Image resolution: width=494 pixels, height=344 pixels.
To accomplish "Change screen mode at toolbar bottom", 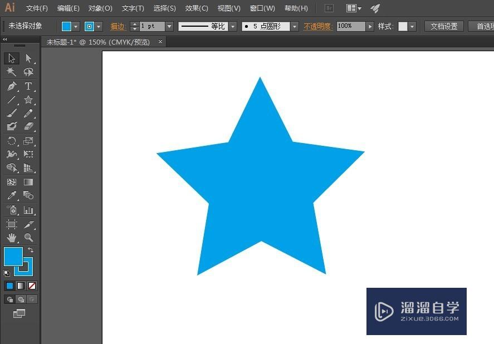I will tap(19, 313).
